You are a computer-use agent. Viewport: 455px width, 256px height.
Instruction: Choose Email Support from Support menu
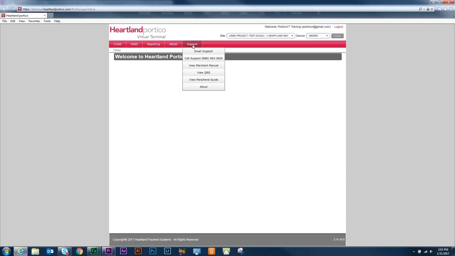coord(204,51)
